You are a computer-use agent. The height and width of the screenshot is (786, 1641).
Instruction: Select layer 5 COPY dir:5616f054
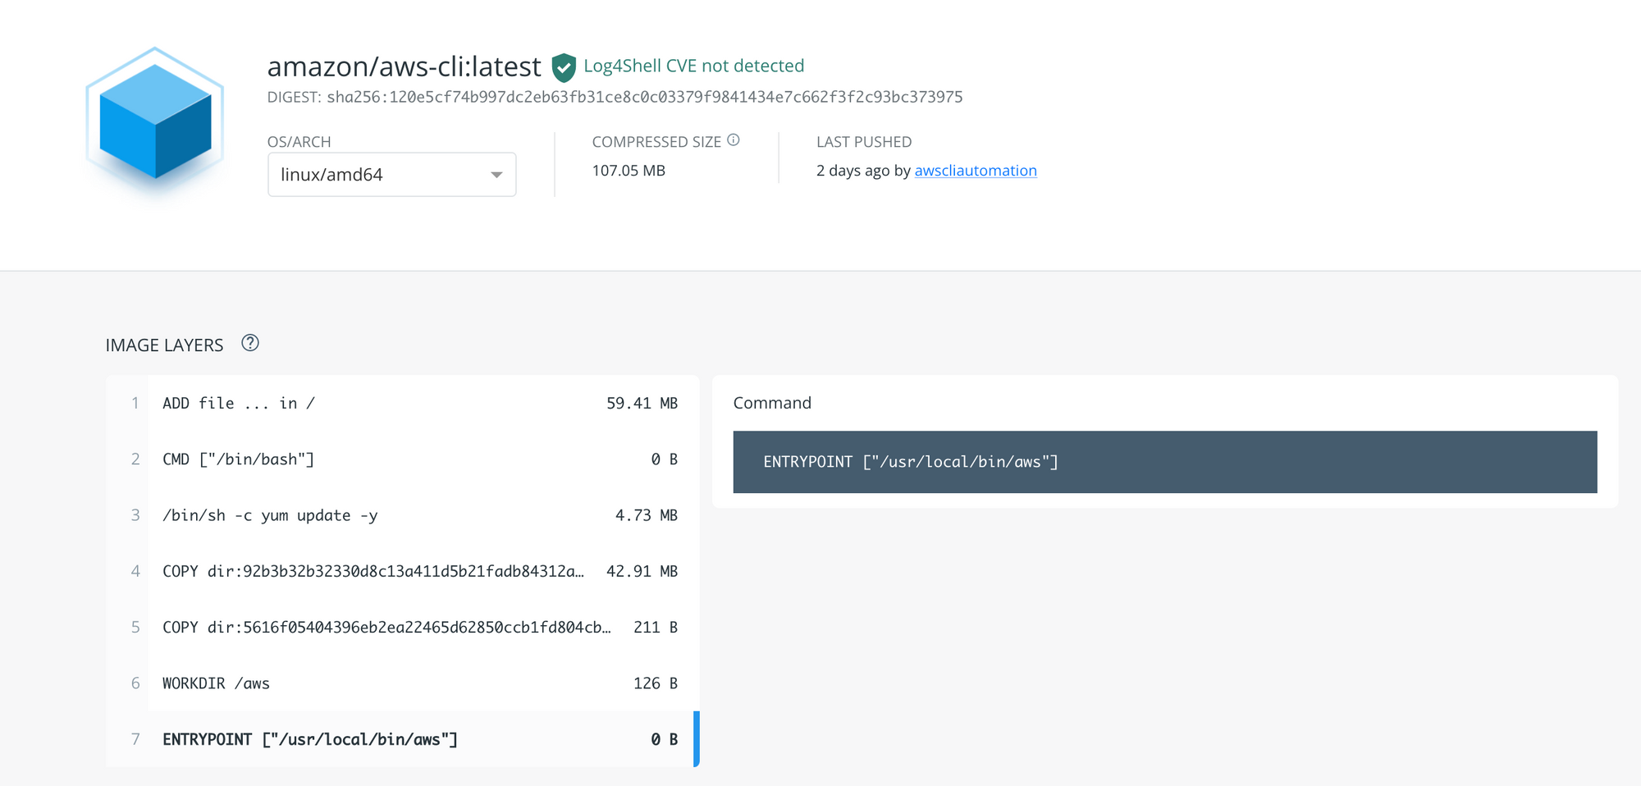[x=403, y=628]
